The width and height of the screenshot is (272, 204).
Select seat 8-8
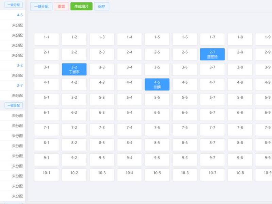(240, 145)
